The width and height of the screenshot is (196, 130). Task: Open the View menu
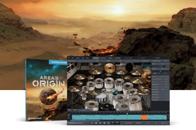(83, 58)
